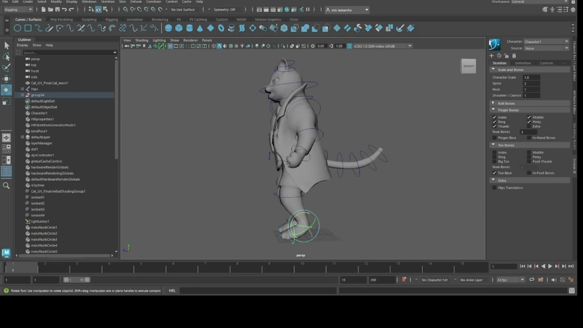
Task: Enable the In-Hand Bones checkbox
Action: pyautogui.click(x=529, y=138)
